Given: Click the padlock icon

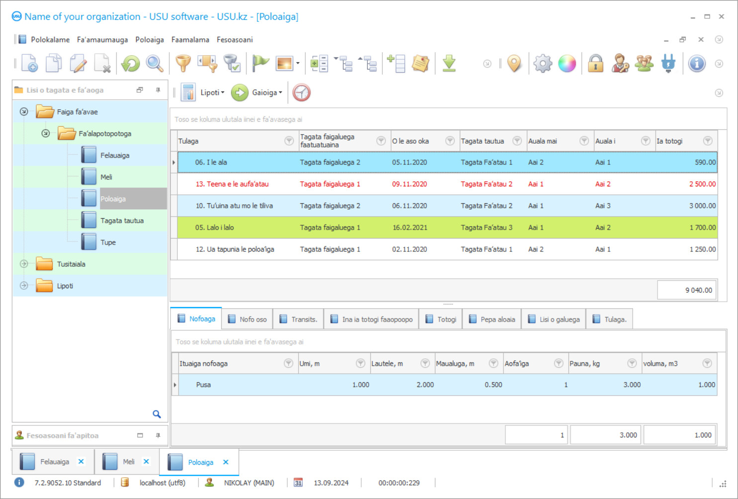Looking at the screenshot, I should click(595, 63).
